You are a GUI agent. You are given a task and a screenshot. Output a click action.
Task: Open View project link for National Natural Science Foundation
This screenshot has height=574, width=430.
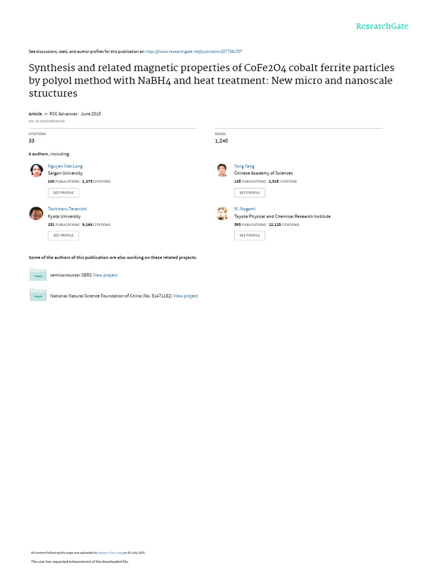tap(185, 296)
